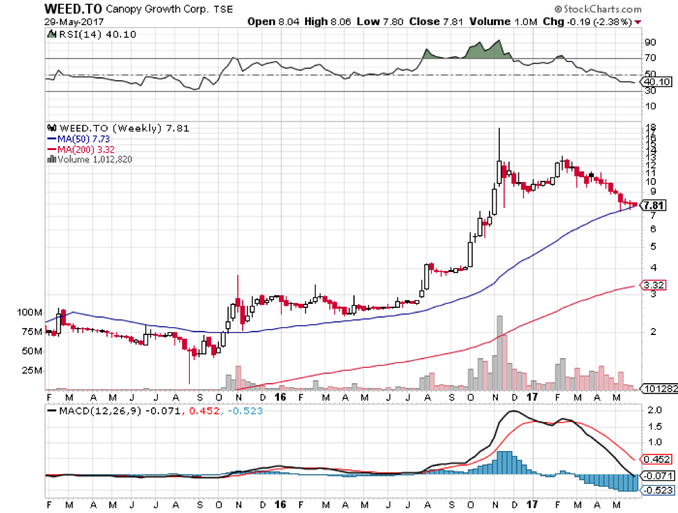
Task: Click the Chg -0.19 (-2.38%) value
Action: coord(588,22)
